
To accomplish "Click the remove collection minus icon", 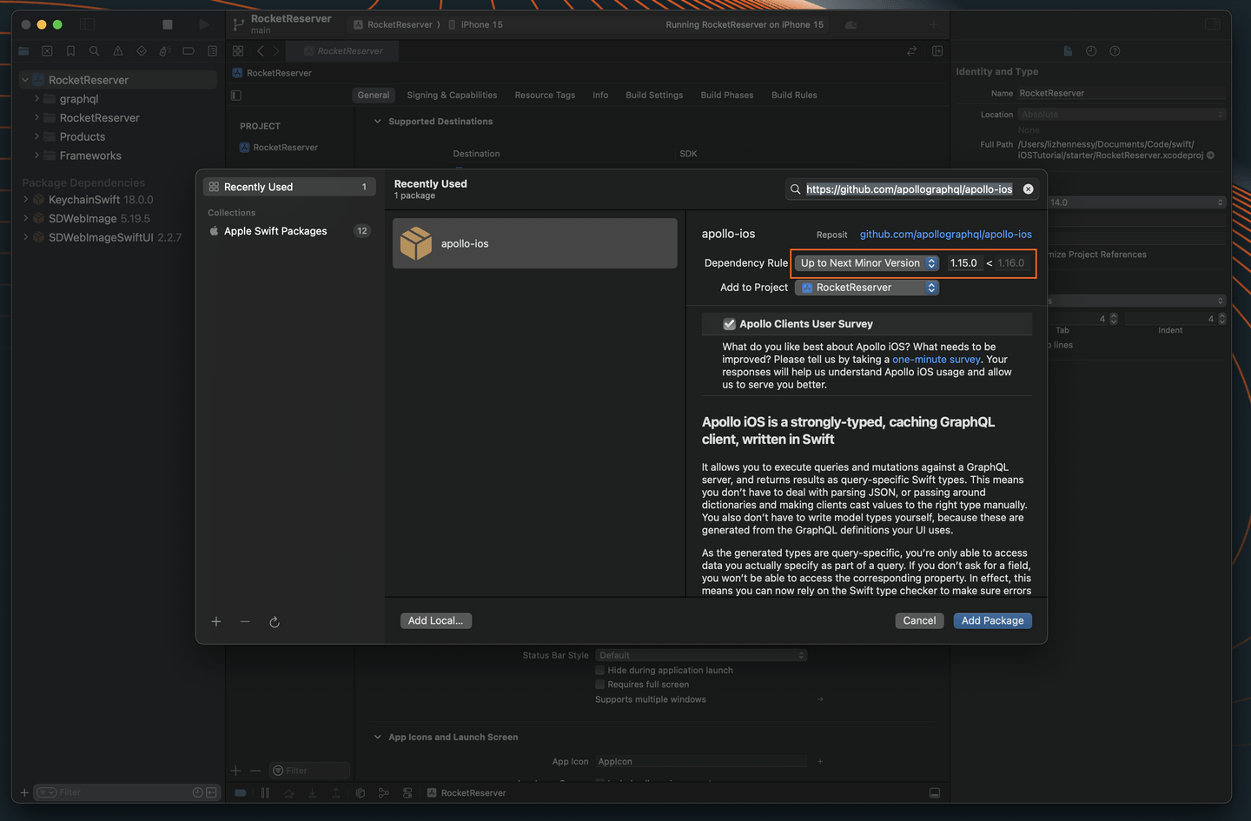I will click(x=245, y=621).
